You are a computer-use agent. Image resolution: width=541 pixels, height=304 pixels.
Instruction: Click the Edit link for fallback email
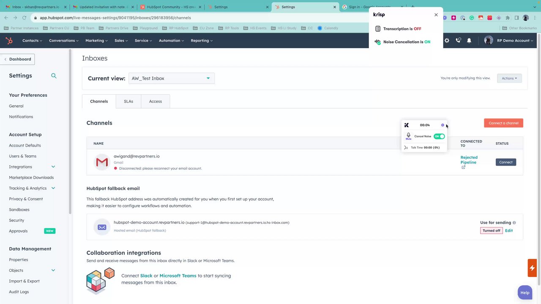[x=509, y=231]
